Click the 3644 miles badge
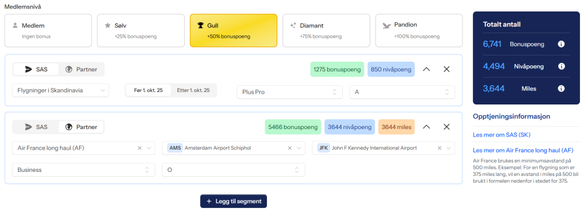Image resolution: width=584 pixels, height=213 pixels. (396, 127)
